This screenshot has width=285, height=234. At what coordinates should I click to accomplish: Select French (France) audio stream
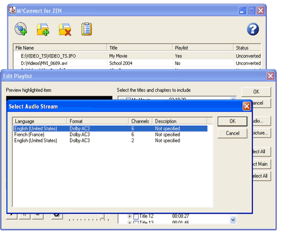click(x=111, y=134)
